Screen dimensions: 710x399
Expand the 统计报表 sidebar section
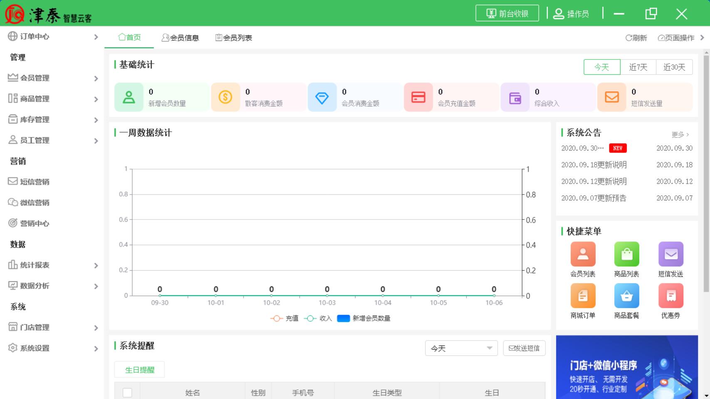[53, 265]
